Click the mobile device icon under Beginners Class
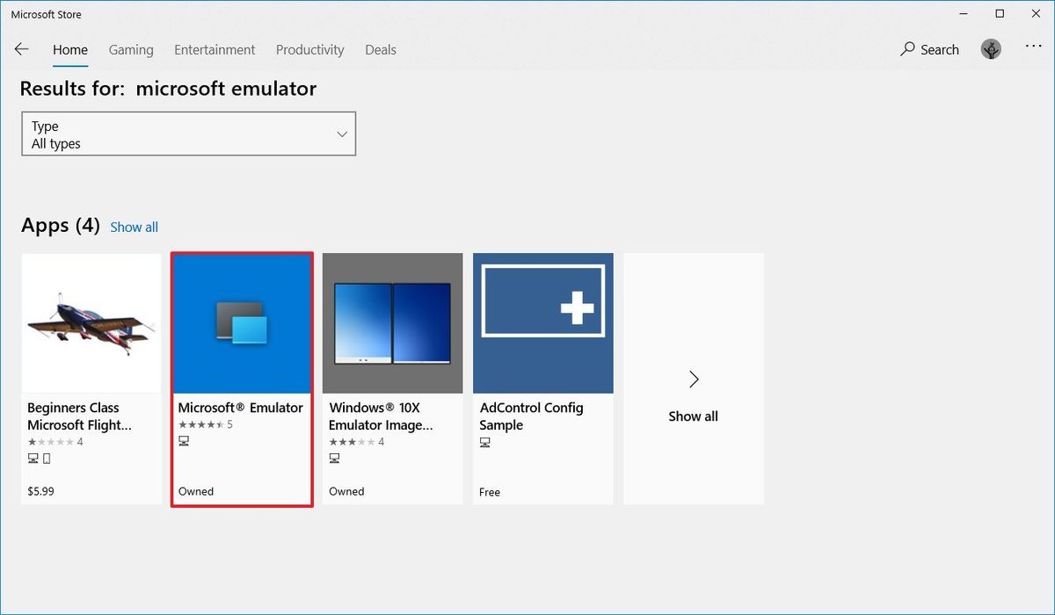 pyautogui.click(x=45, y=458)
